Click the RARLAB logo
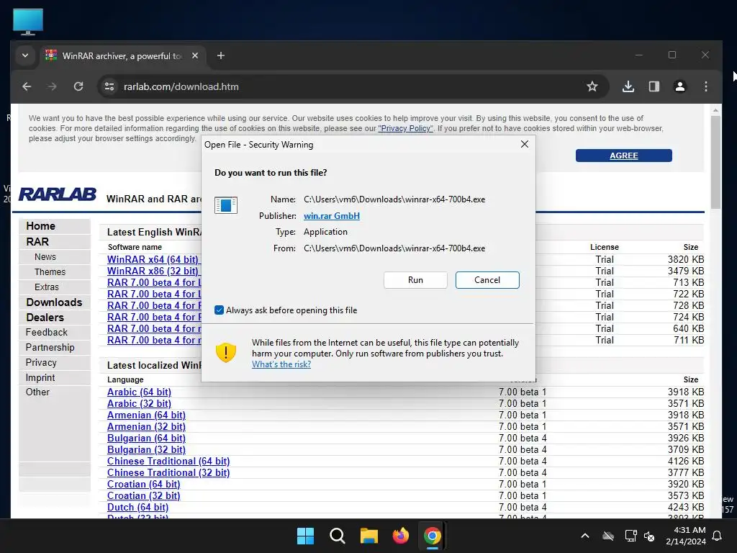Image resolution: width=737 pixels, height=553 pixels. (58, 194)
